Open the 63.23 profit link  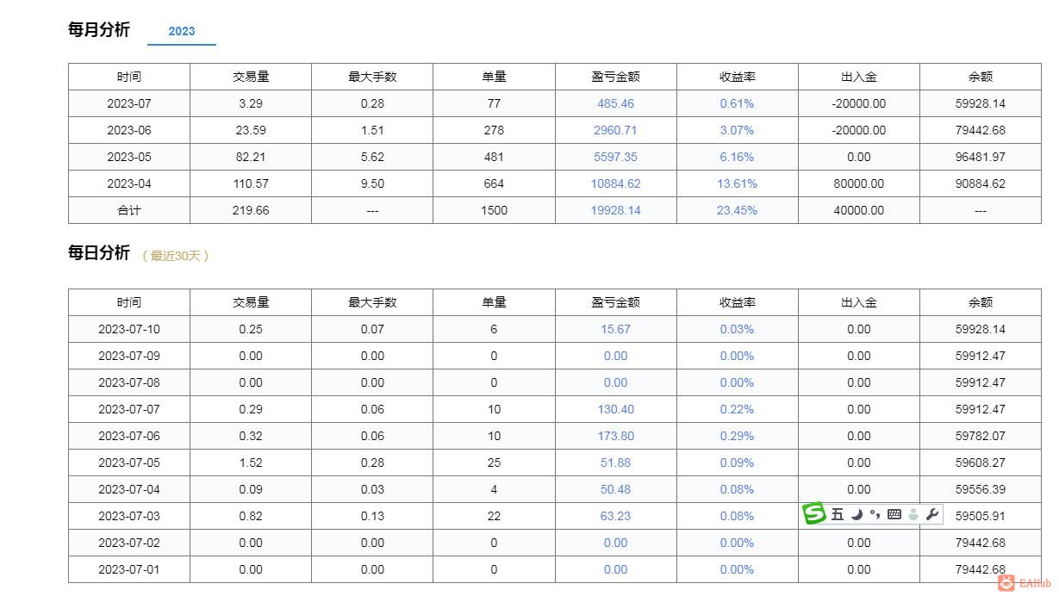(x=615, y=516)
